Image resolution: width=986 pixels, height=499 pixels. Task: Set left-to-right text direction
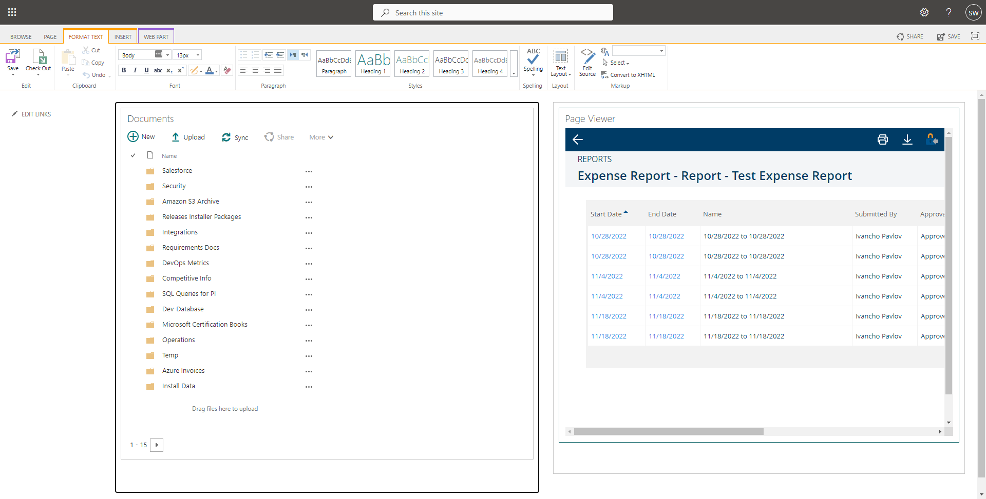click(293, 54)
